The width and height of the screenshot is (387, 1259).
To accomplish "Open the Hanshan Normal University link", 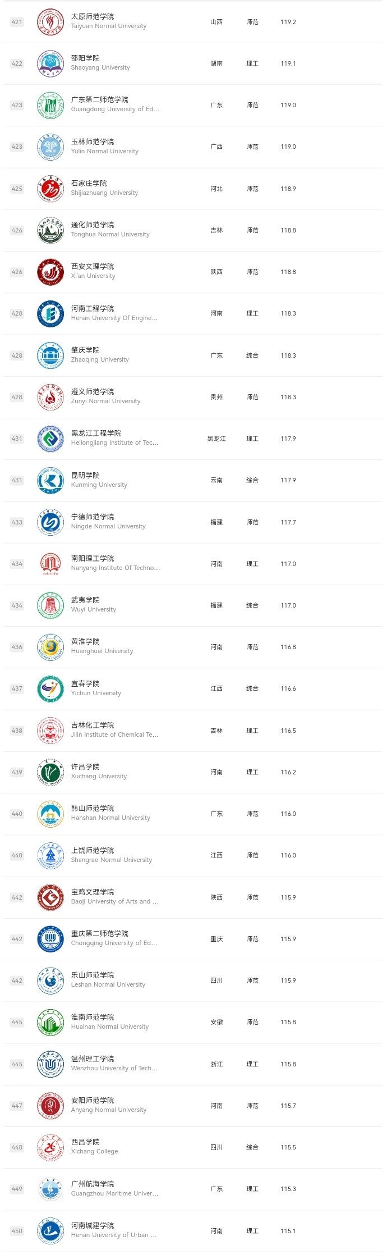I will click(110, 818).
